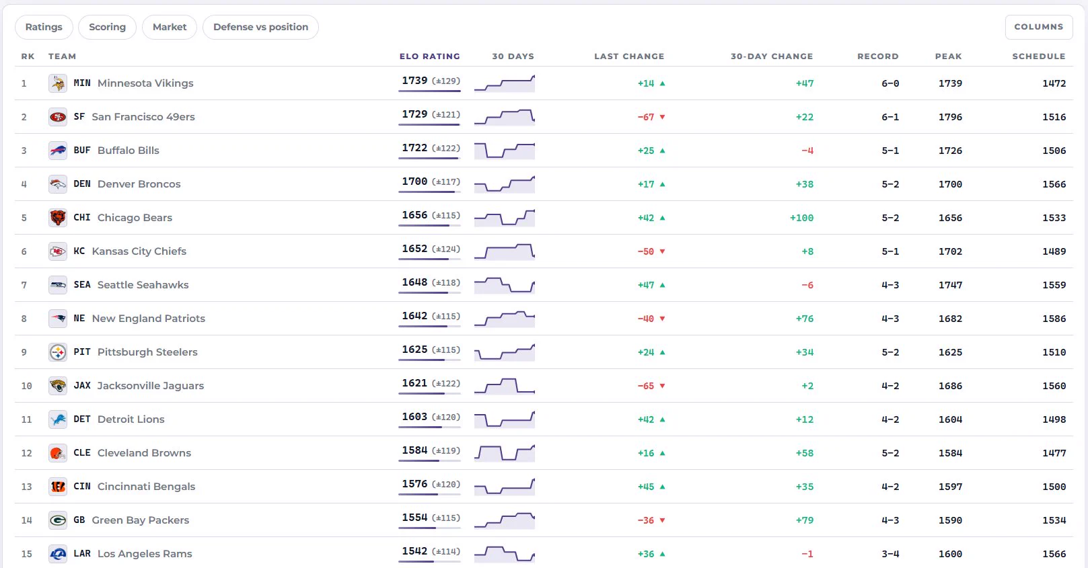Screen dimensions: 1088x568
Task: Select the Market tab
Action: click(x=170, y=27)
